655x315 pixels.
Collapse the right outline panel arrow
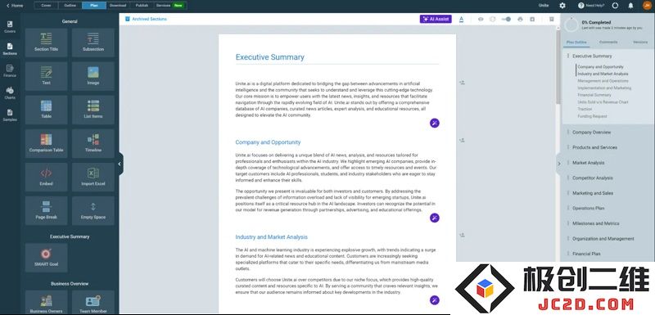(559, 164)
